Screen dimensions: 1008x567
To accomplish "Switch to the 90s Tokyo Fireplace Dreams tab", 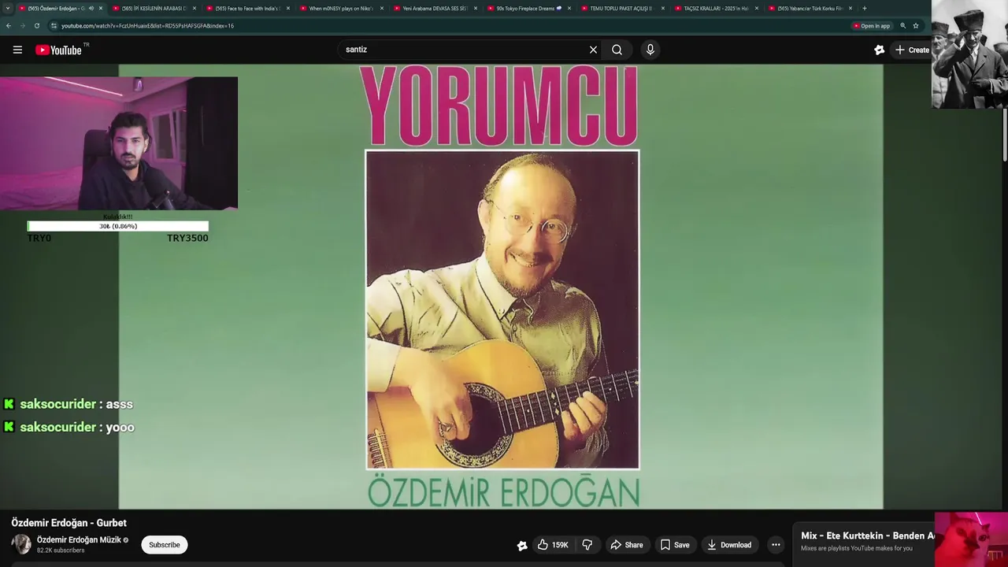I will coord(528,8).
